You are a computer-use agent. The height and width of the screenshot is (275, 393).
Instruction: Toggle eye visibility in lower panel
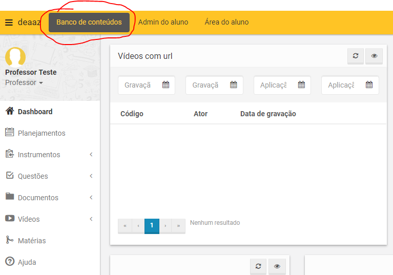pos(277,266)
